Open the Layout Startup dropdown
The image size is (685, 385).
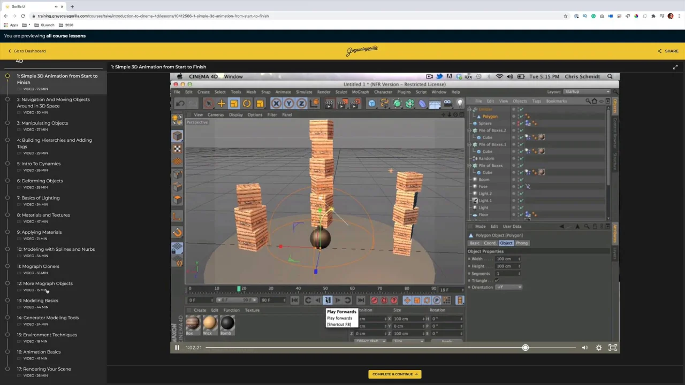[587, 91]
